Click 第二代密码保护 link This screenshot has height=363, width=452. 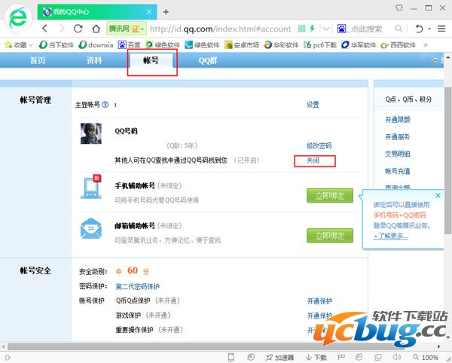click(x=138, y=286)
